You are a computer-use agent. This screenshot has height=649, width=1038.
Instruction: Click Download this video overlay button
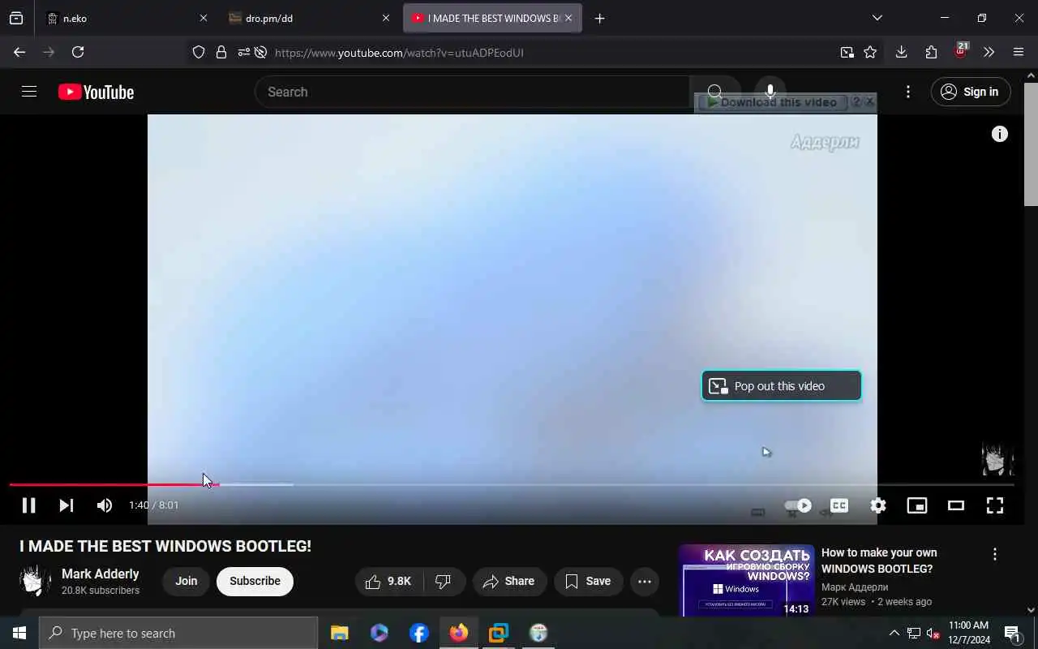[x=772, y=102]
